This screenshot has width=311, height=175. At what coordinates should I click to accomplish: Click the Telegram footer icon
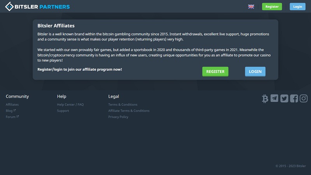point(274,98)
